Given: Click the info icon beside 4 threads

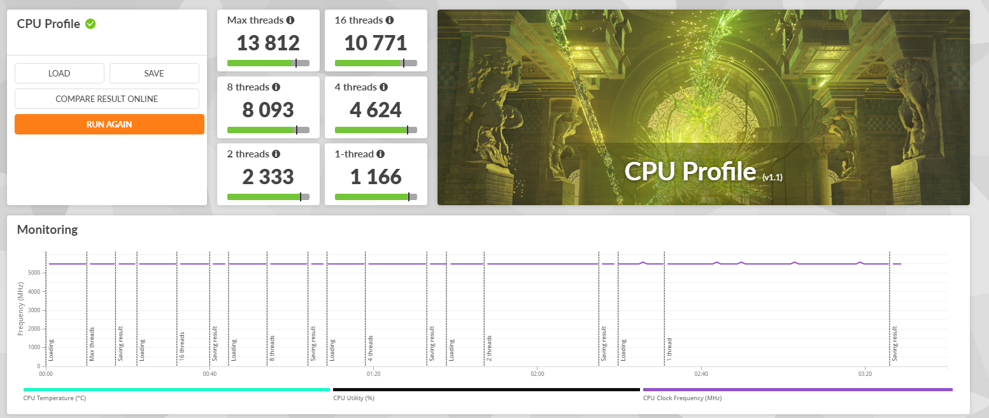Looking at the screenshot, I should coord(384,87).
